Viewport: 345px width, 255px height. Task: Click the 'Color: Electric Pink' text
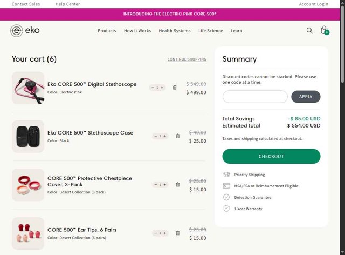coord(65,92)
